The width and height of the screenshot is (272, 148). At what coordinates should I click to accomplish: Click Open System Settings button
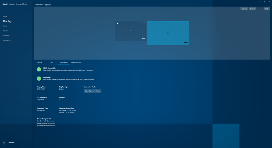pos(92,91)
